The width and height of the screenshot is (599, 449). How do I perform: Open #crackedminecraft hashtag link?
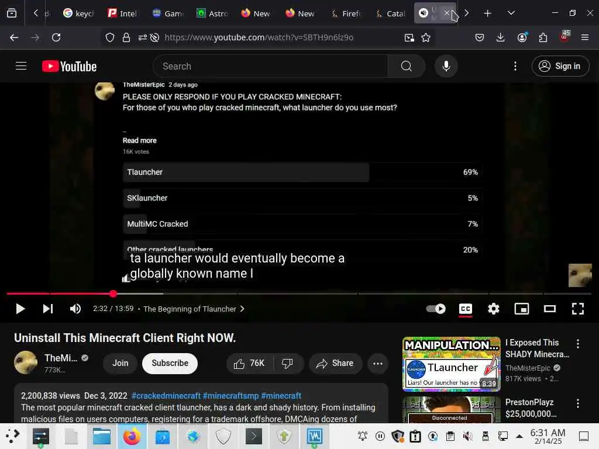tap(166, 396)
